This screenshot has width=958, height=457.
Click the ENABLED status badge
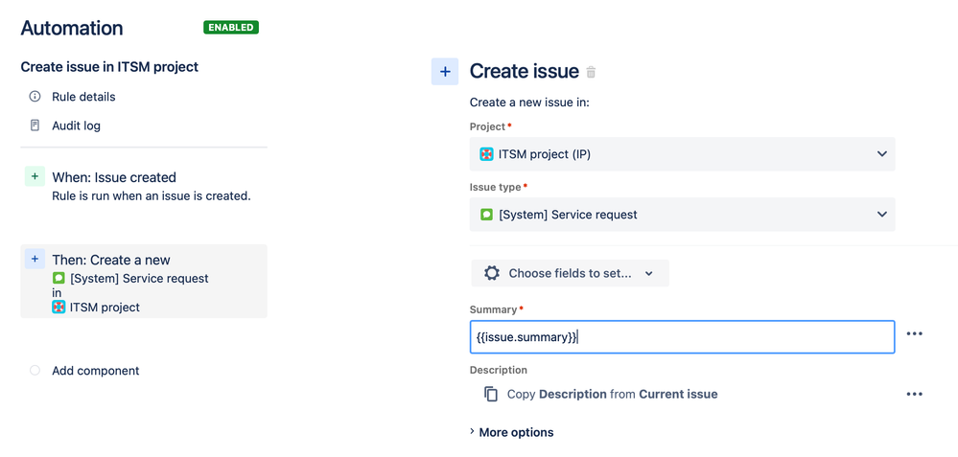click(x=231, y=28)
